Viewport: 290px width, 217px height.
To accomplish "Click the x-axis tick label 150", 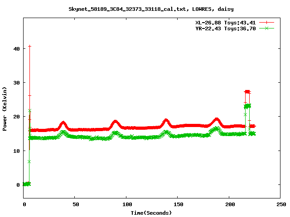I will pos(179,204).
